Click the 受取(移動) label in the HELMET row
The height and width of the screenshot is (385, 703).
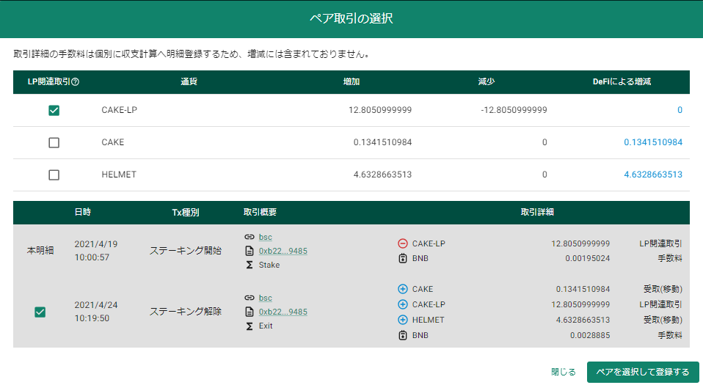point(663,320)
